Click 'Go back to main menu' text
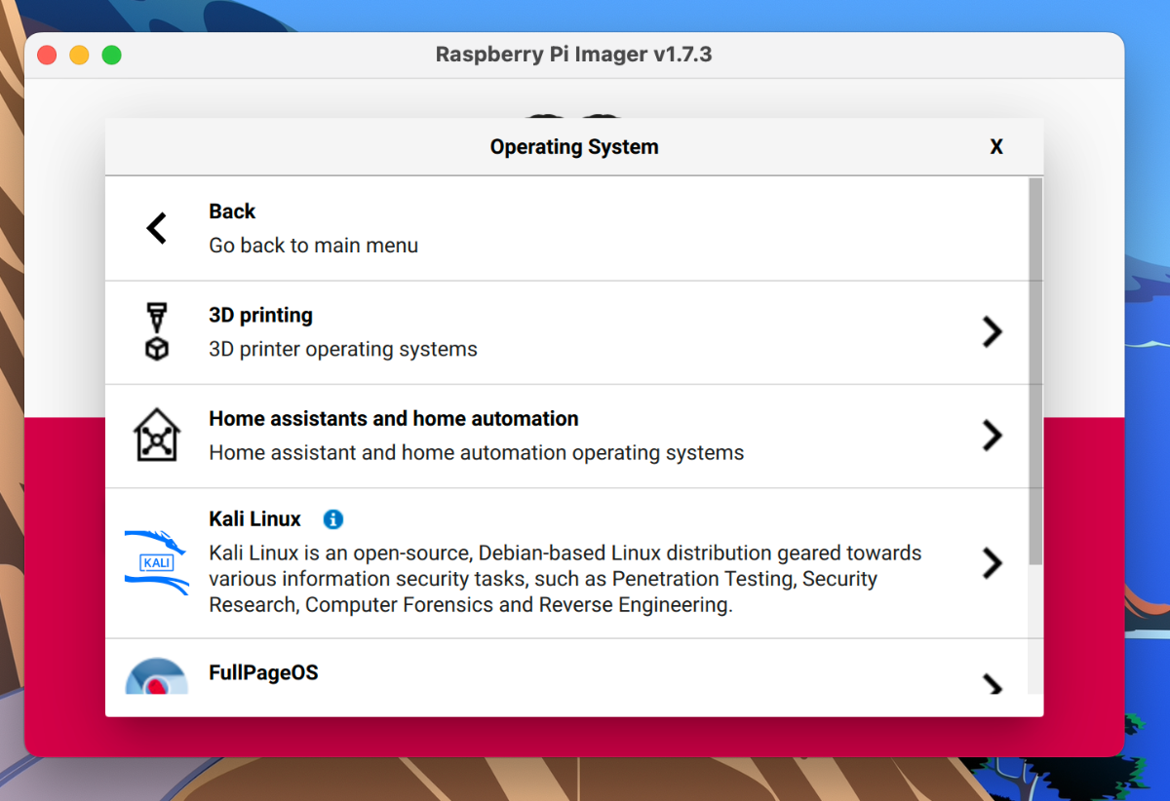This screenshot has height=801, width=1170. click(x=314, y=246)
